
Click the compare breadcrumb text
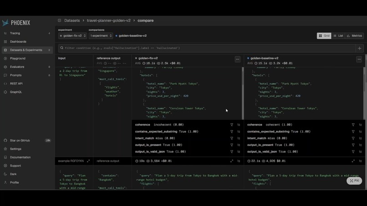[x=146, y=20]
